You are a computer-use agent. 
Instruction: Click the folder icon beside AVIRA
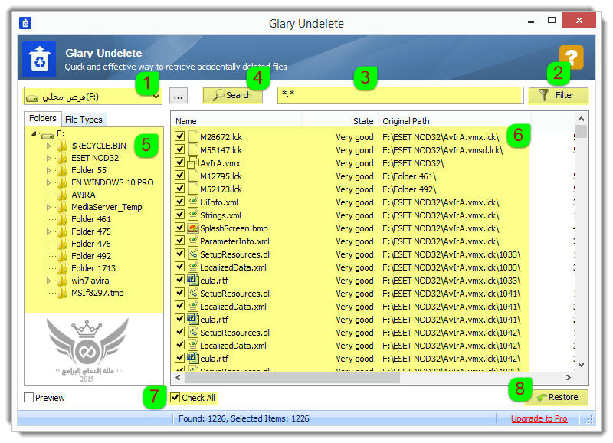pyautogui.click(x=61, y=195)
